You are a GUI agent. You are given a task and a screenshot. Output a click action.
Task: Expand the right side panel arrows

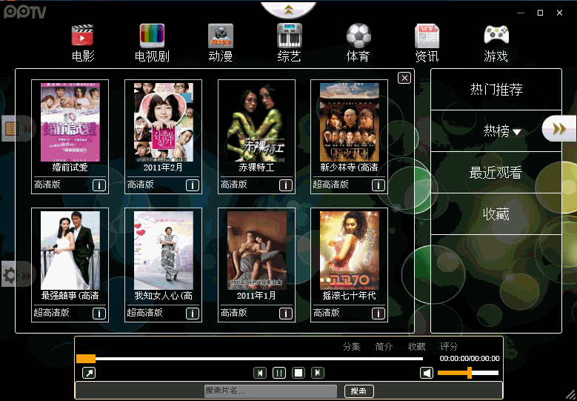[x=559, y=128]
